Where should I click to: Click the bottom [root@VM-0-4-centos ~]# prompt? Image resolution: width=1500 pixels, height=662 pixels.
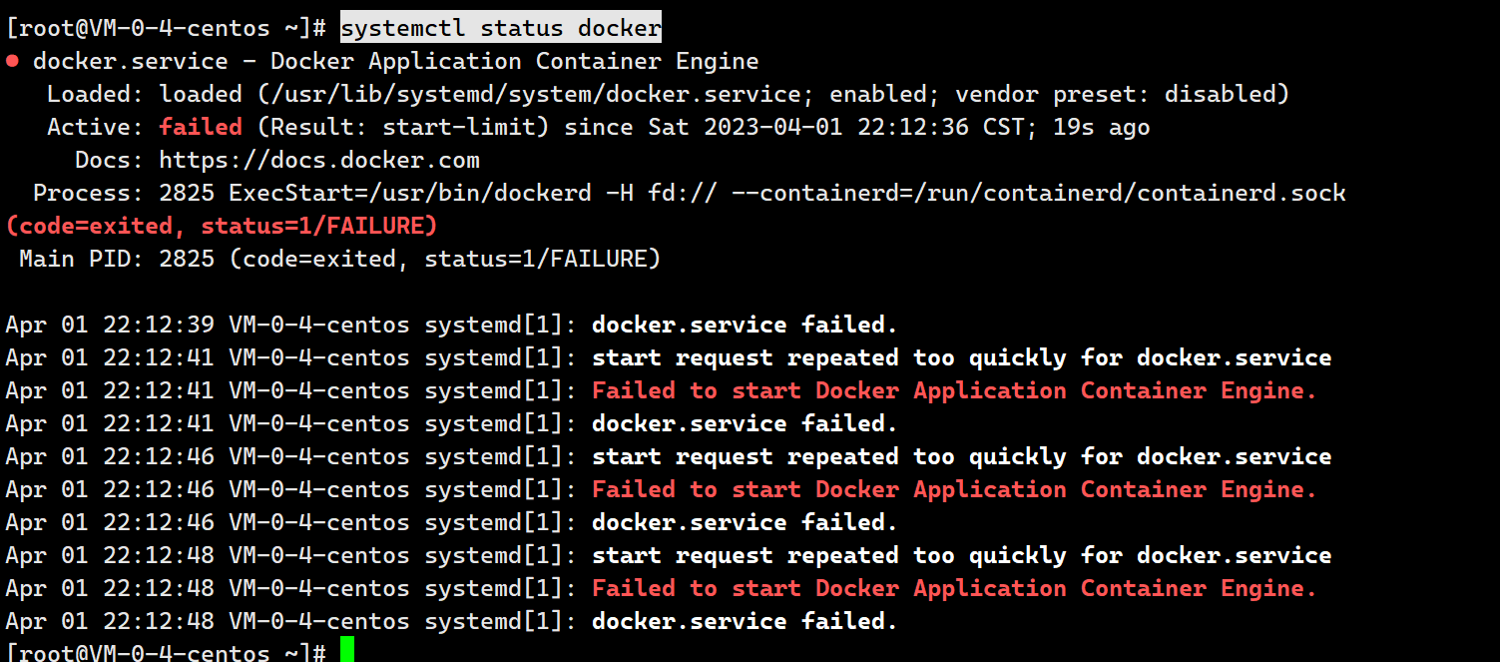[x=166, y=652]
